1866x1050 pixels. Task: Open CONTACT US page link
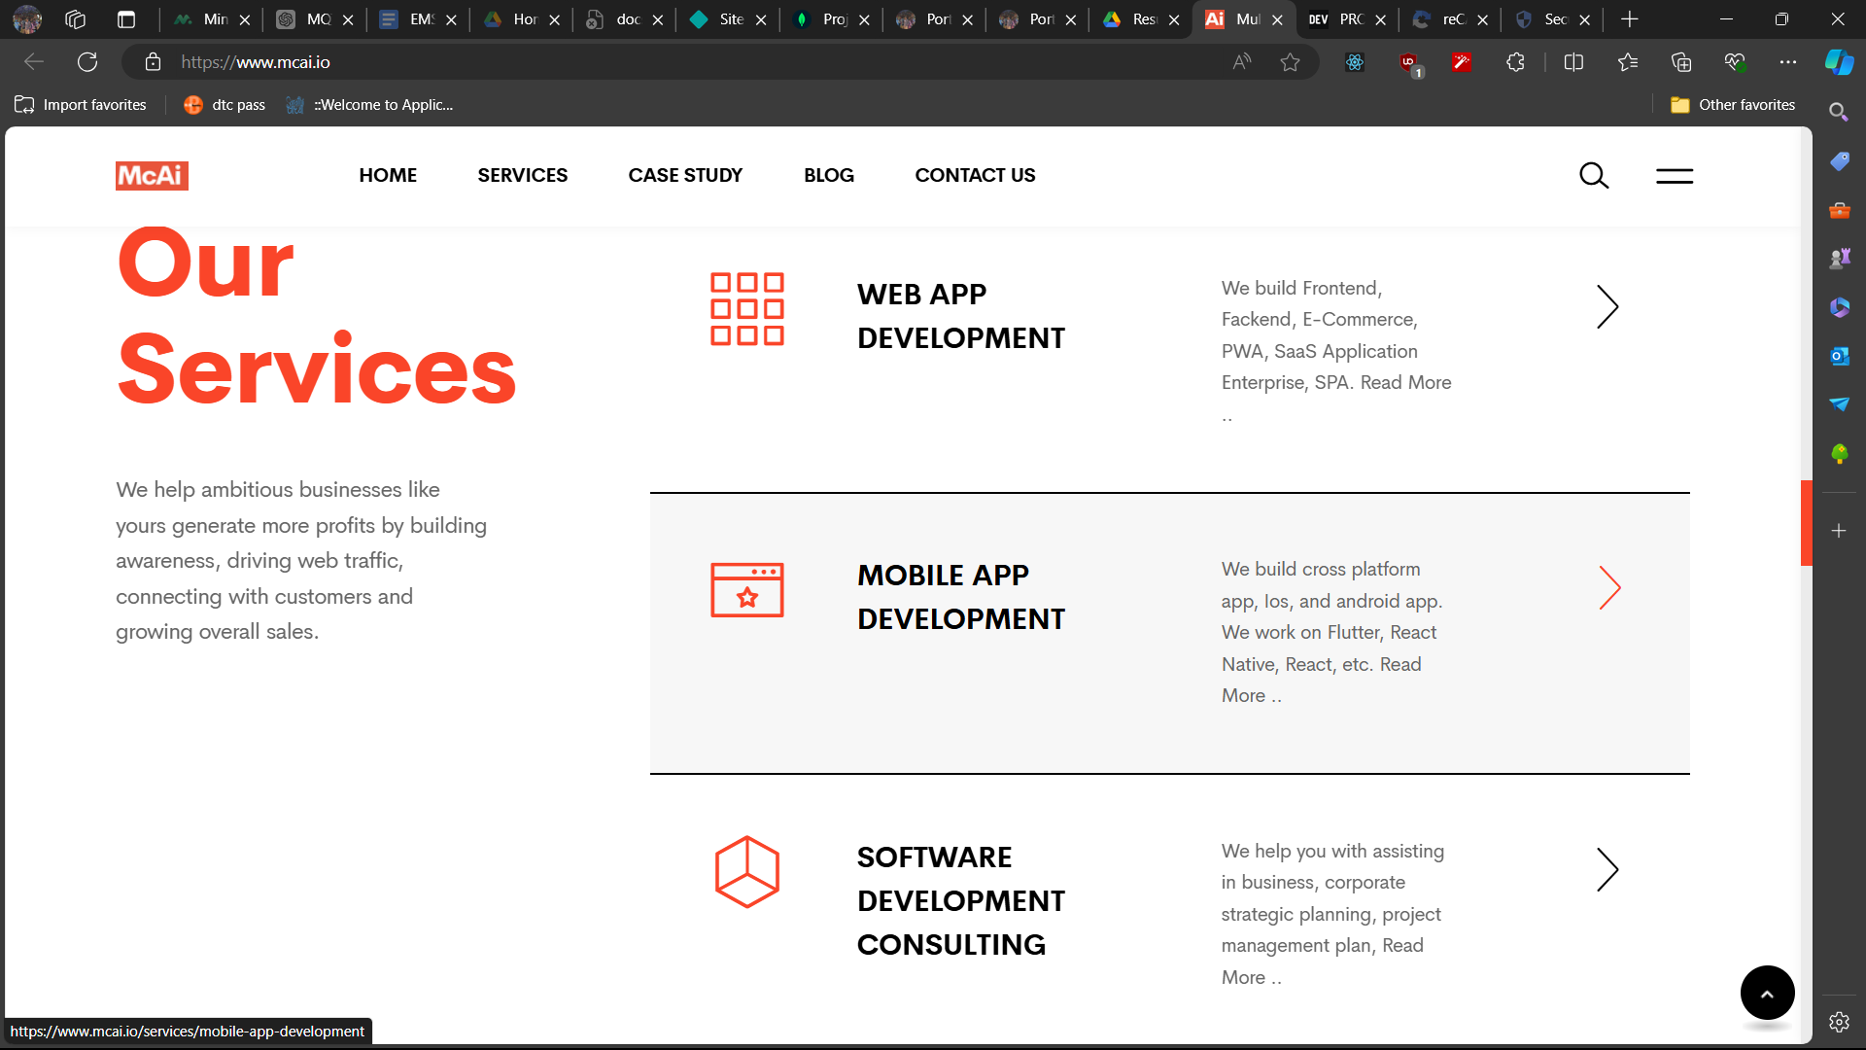point(975,175)
